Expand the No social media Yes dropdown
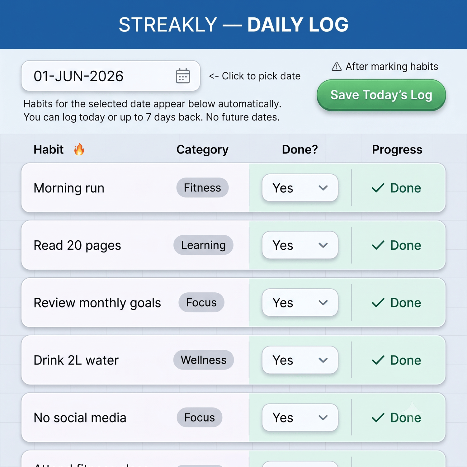This screenshot has height=467, width=467. click(x=300, y=417)
